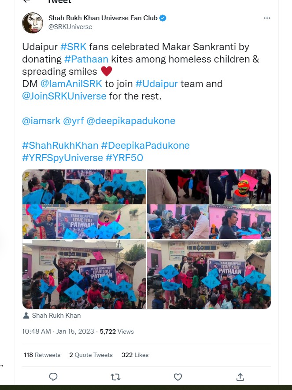The image size is (292, 390).
Task: Click the @SRKUniverse handle
Action: coord(70,27)
